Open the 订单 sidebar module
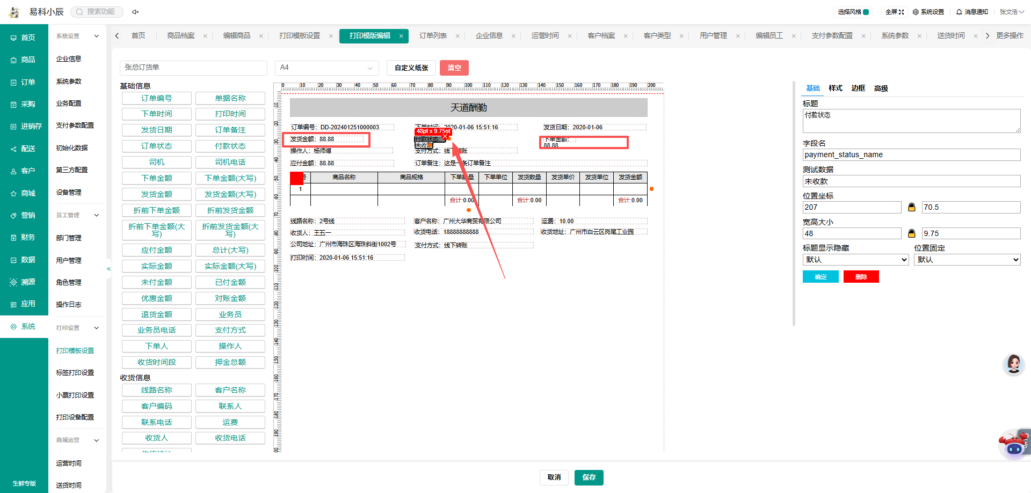Image resolution: width=1031 pixels, height=493 pixels. coord(24,82)
